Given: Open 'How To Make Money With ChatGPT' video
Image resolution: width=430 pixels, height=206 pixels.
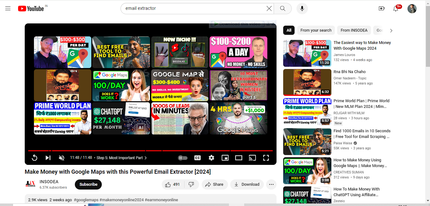Looking at the screenshot, I should coord(357,192).
